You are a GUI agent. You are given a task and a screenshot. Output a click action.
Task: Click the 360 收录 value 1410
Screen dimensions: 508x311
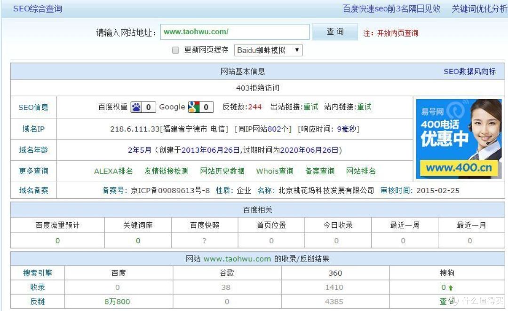334,288
